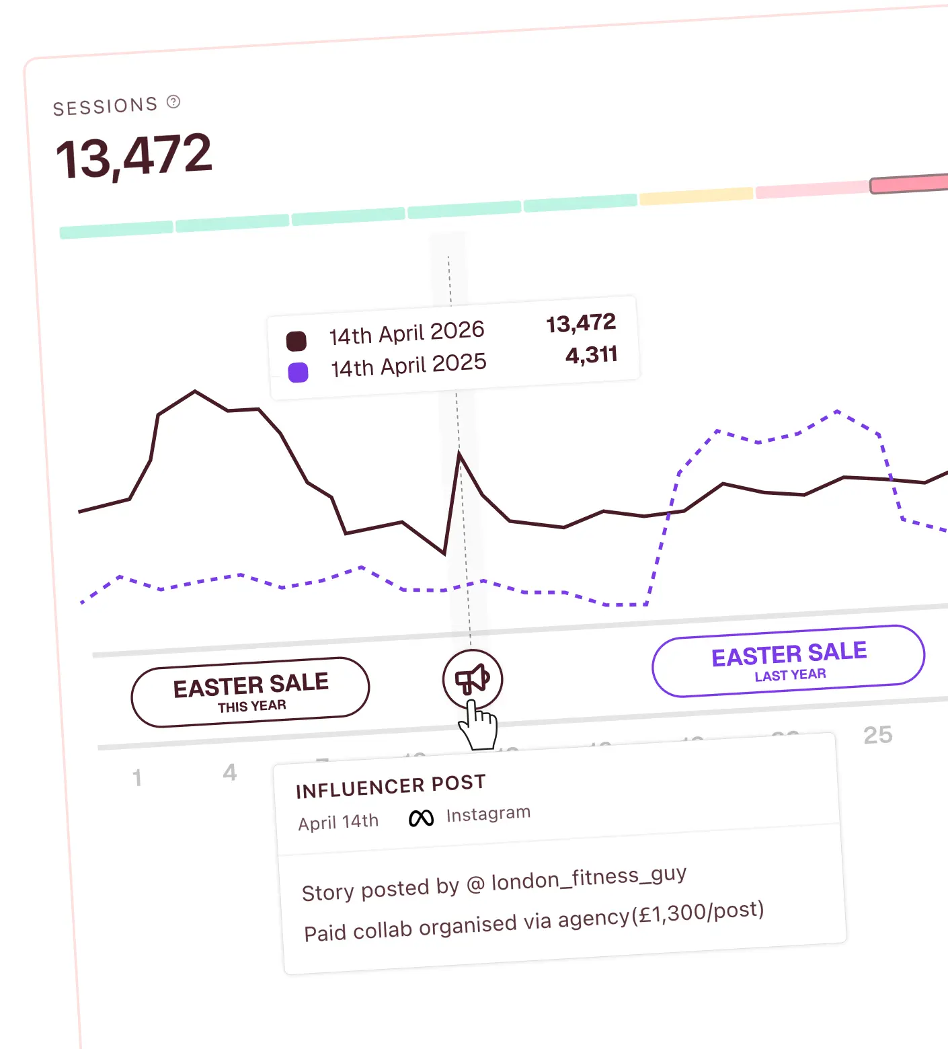The height and width of the screenshot is (1049, 948).
Task: Click day 4 on the date axis
Action: pyautogui.click(x=230, y=773)
